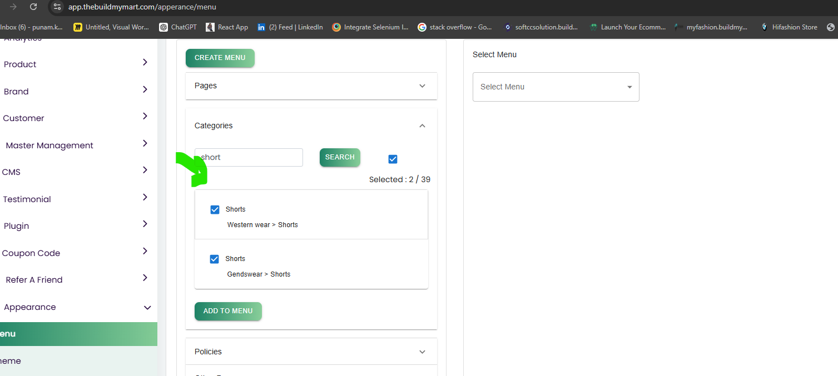
Task: Collapse the Appearance sidebar chevron
Action: click(147, 308)
